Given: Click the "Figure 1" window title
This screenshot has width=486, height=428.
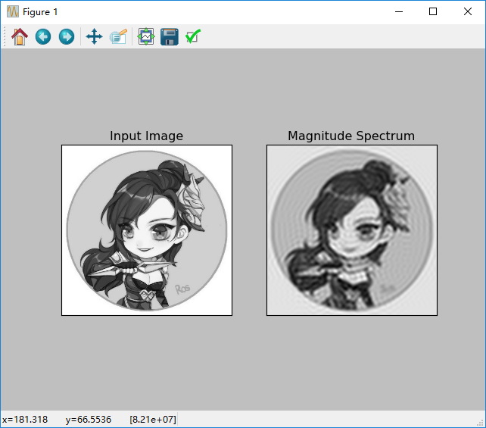Looking at the screenshot, I should [x=40, y=12].
